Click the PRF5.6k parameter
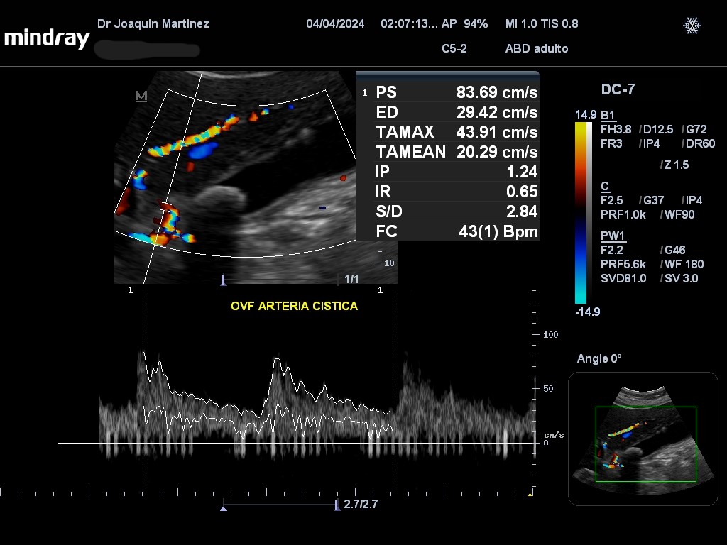 coord(623,264)
